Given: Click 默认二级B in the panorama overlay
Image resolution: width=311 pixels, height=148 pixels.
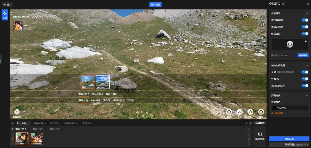Looking at the screenshot, I should (x=97, y=94).
